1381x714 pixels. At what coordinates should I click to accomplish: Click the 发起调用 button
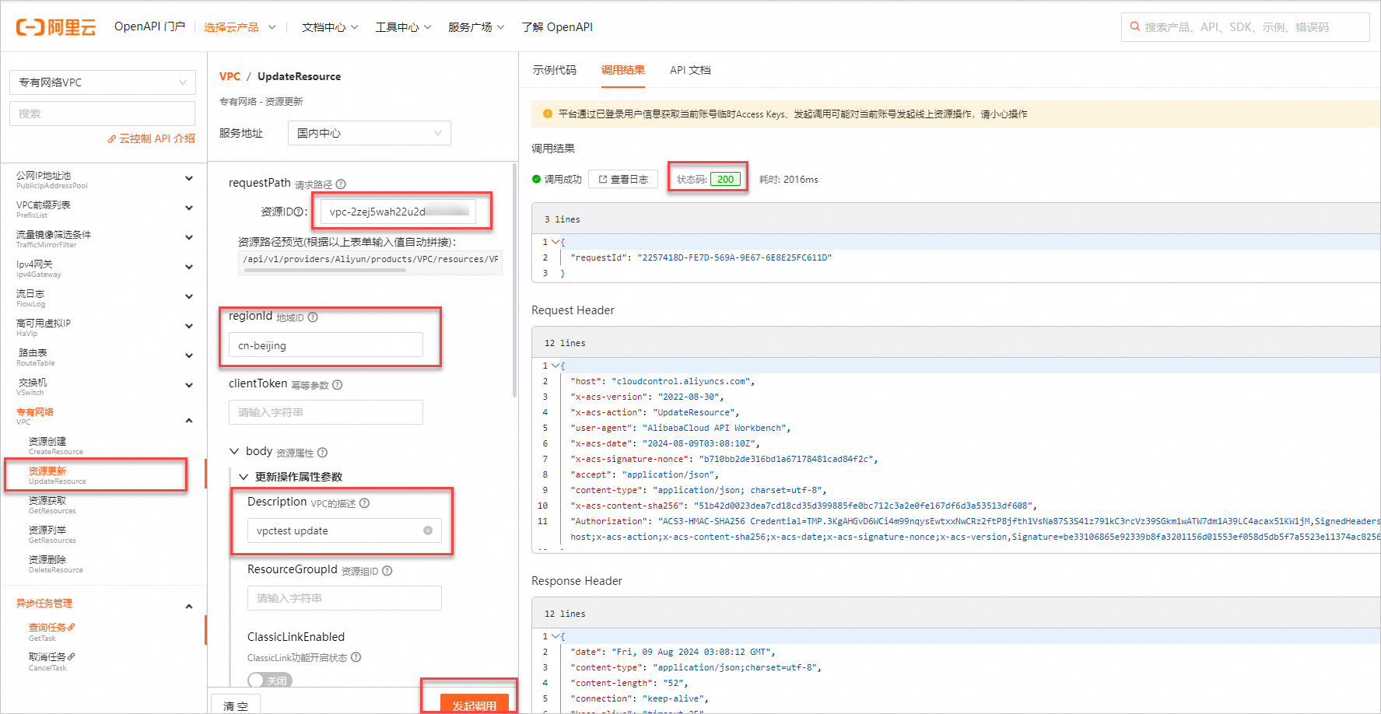pyautogui.click(x=474, y=704)
